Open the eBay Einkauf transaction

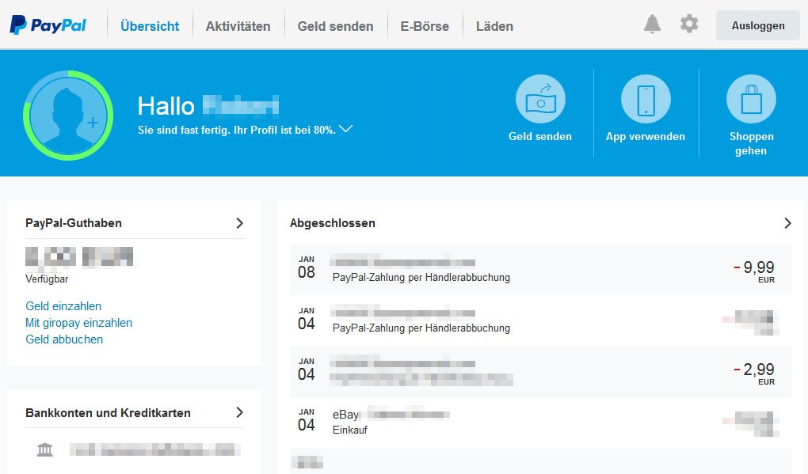pyautogui.click(x=541, y=422)
